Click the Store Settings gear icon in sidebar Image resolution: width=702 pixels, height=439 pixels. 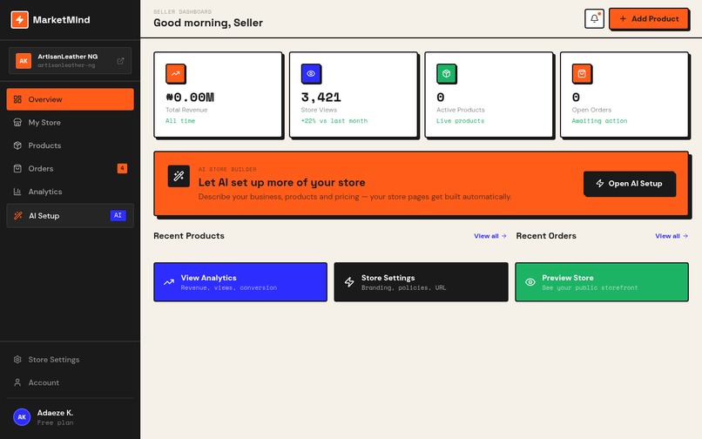pos(17,359)
